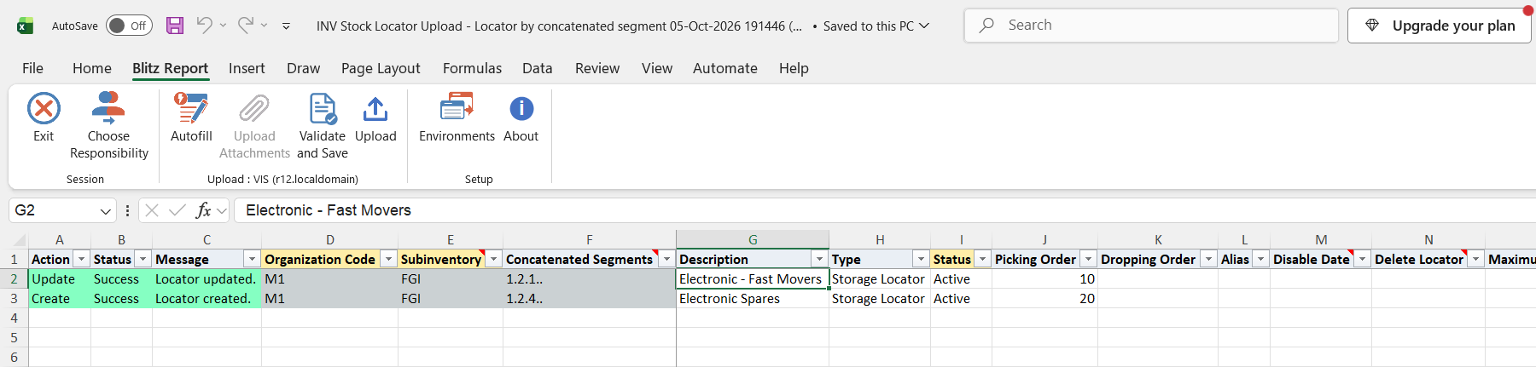Switch to the Review tab

597,68
